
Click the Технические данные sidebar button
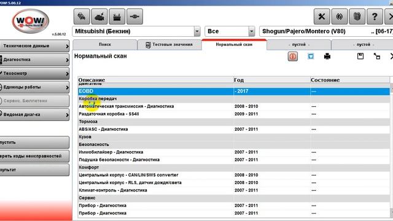(34, 46)
